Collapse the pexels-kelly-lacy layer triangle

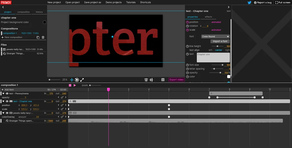pos(4,113)
